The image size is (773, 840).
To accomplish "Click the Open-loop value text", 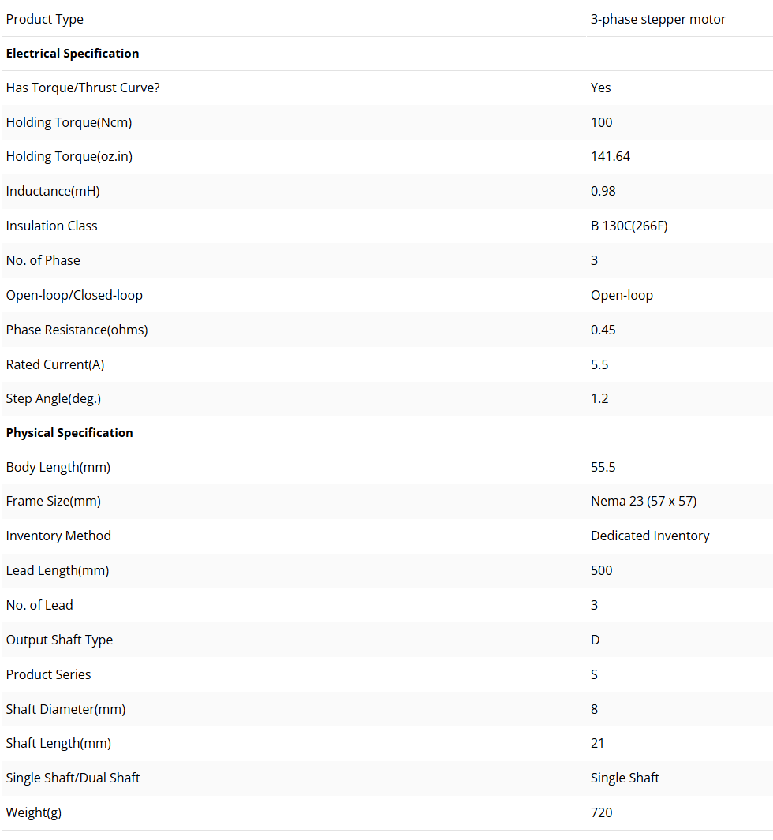I will point(622,295).
